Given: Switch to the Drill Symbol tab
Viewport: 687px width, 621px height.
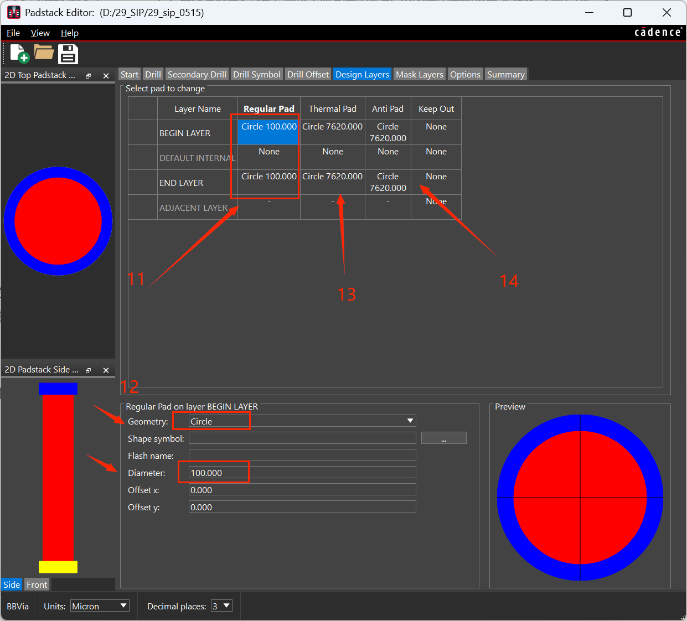Looking at the screenshot, I should pyautogui.click(x=257, y=74).
